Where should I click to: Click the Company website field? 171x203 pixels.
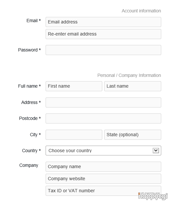pyautogui.click(x=103, y=179)
